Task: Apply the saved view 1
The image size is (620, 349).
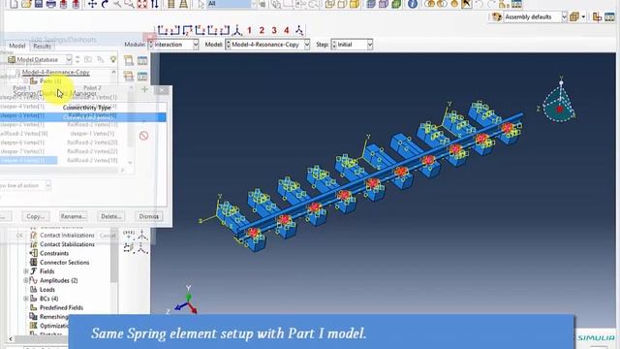Action: [x=249, y=30]
